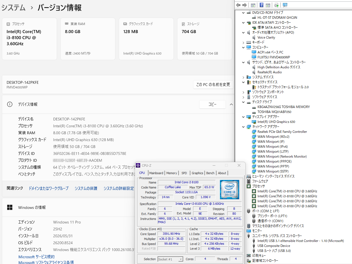Select TOSHIBA MQ01ABF050 disk entry
Image resolution: width=352 pixels, height=264 pixels.
coord(274,112)
